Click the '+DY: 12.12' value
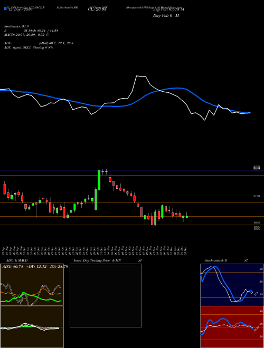Image resolution: width=264 pixels, height=348 pixels. point(36,267)
